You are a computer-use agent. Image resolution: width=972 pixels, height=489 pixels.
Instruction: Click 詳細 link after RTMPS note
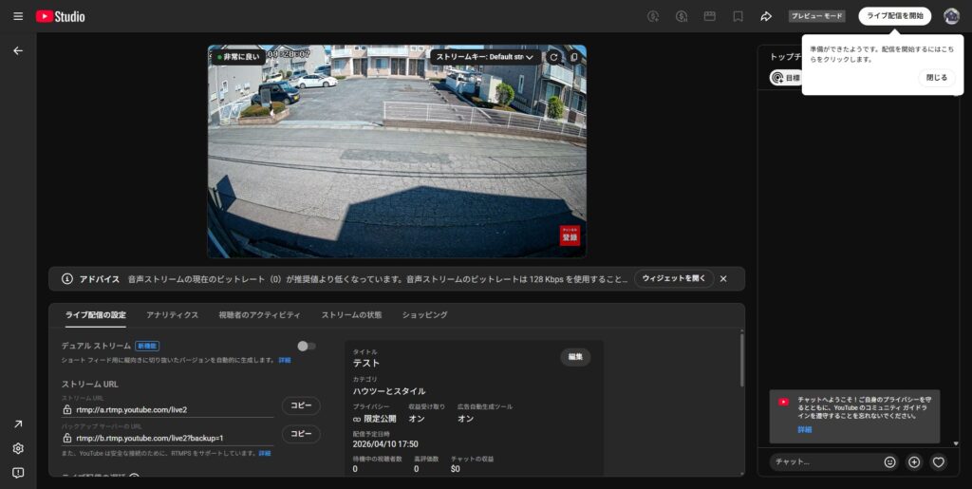point(265,454)
